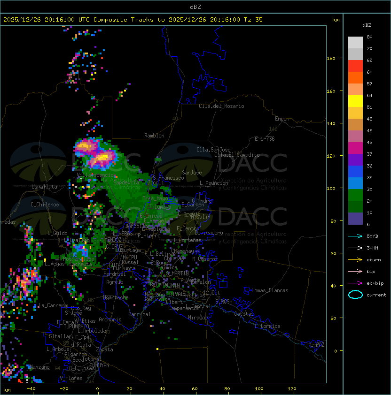Select the 'TUPUNGATO' town label
The width and height of the screenshot is (391, 395).
(x=76, y=326)
